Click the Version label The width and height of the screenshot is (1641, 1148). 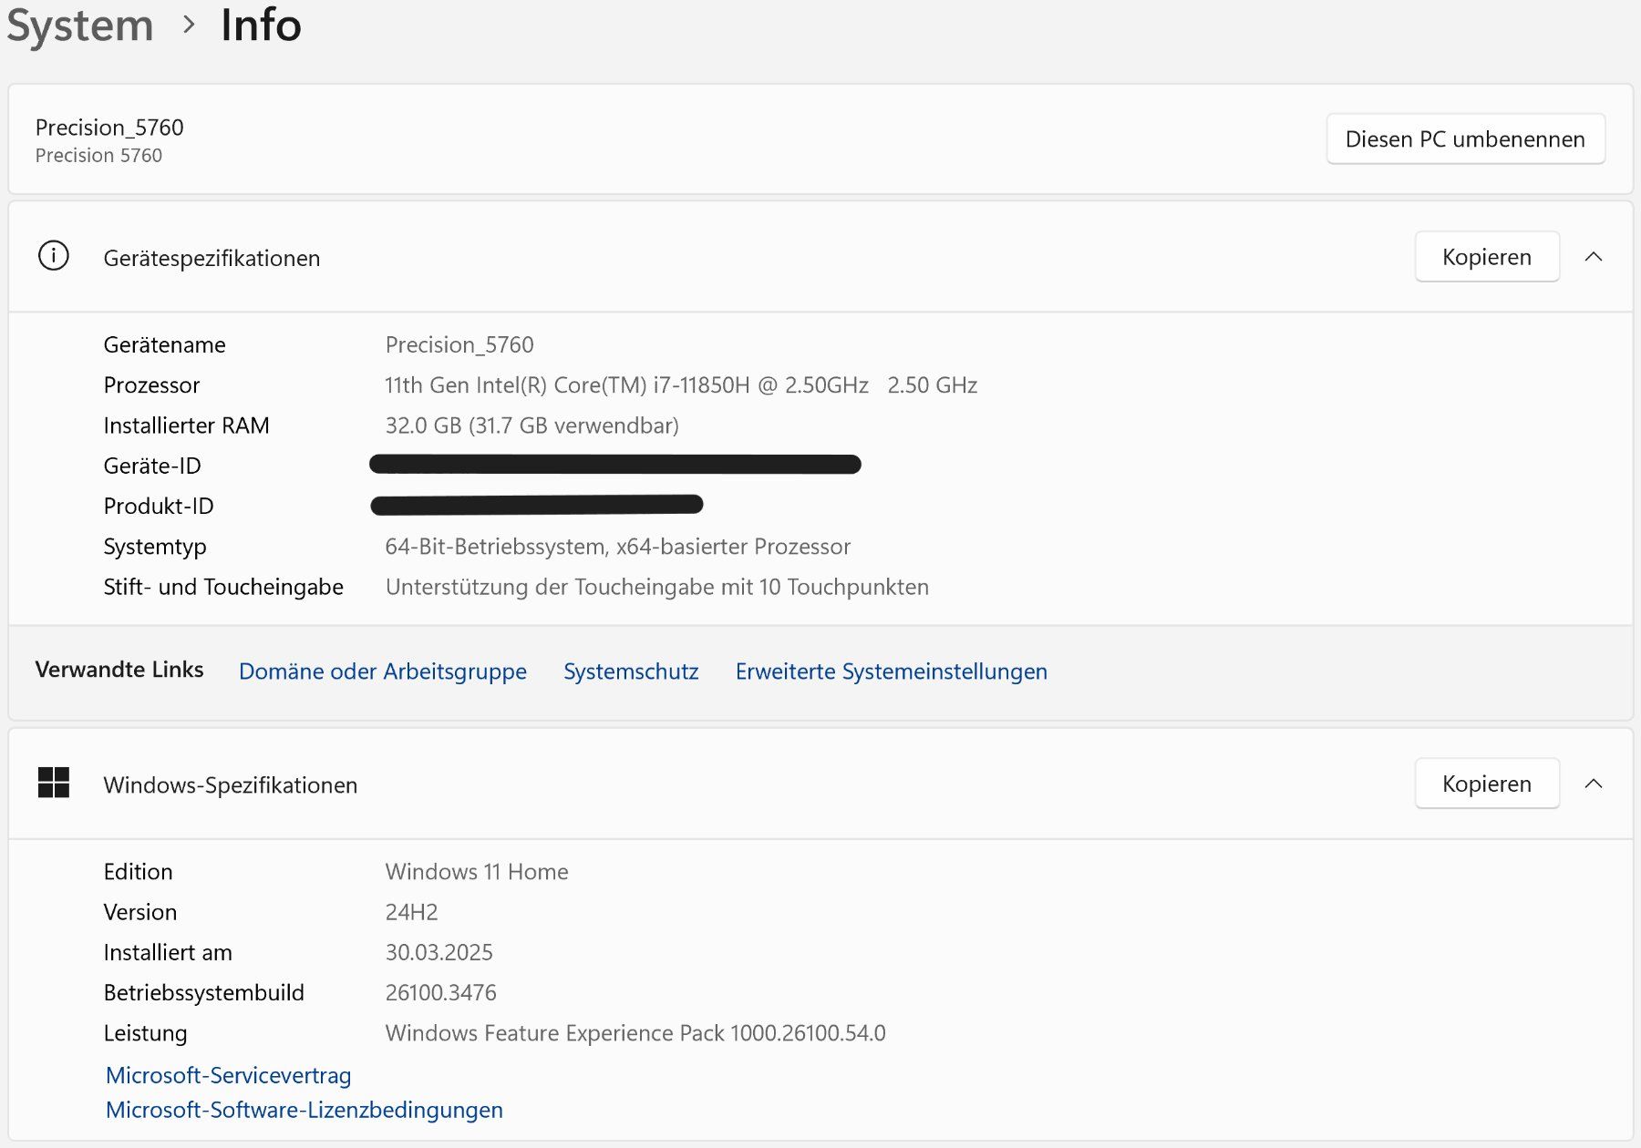pyautogui.click(x=140, y=912)
